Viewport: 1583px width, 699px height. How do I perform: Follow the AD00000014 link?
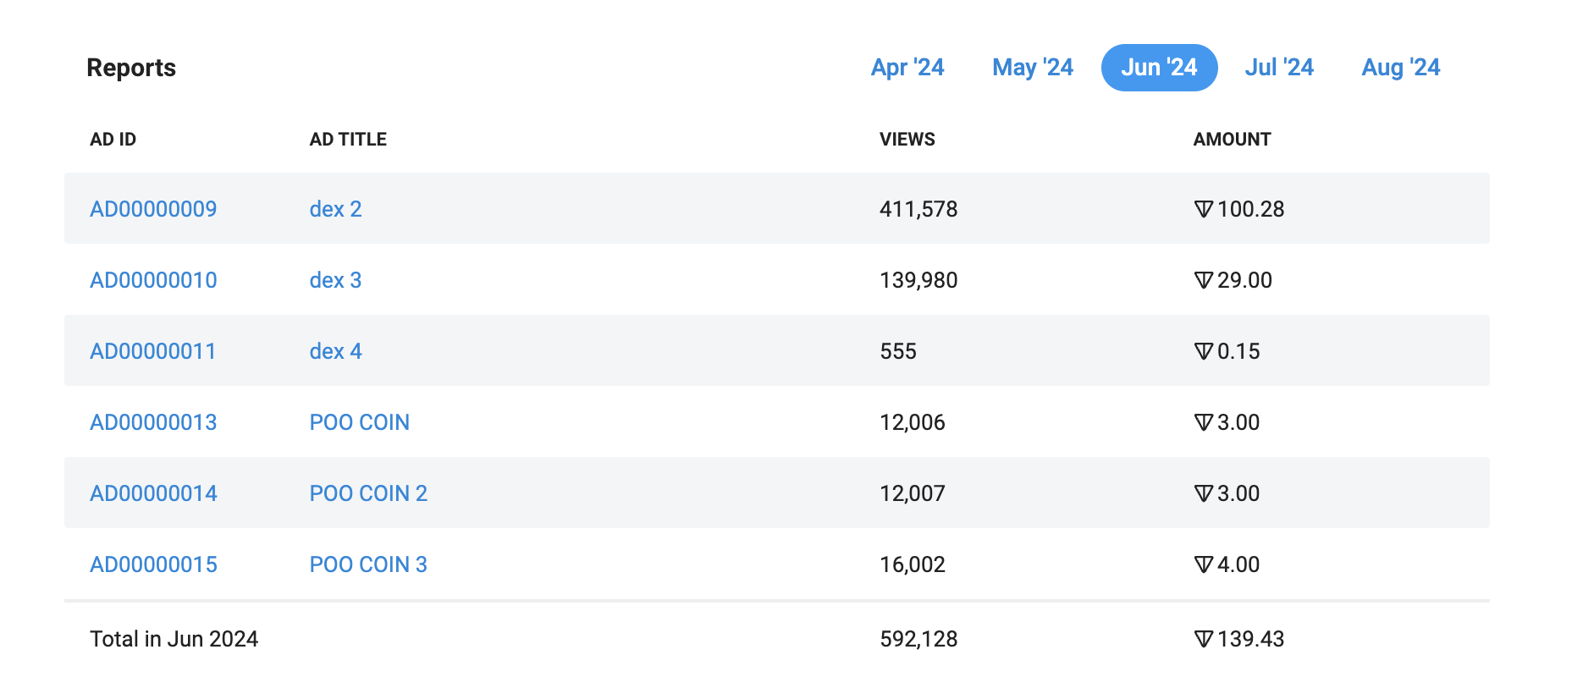tap(153, 493)
